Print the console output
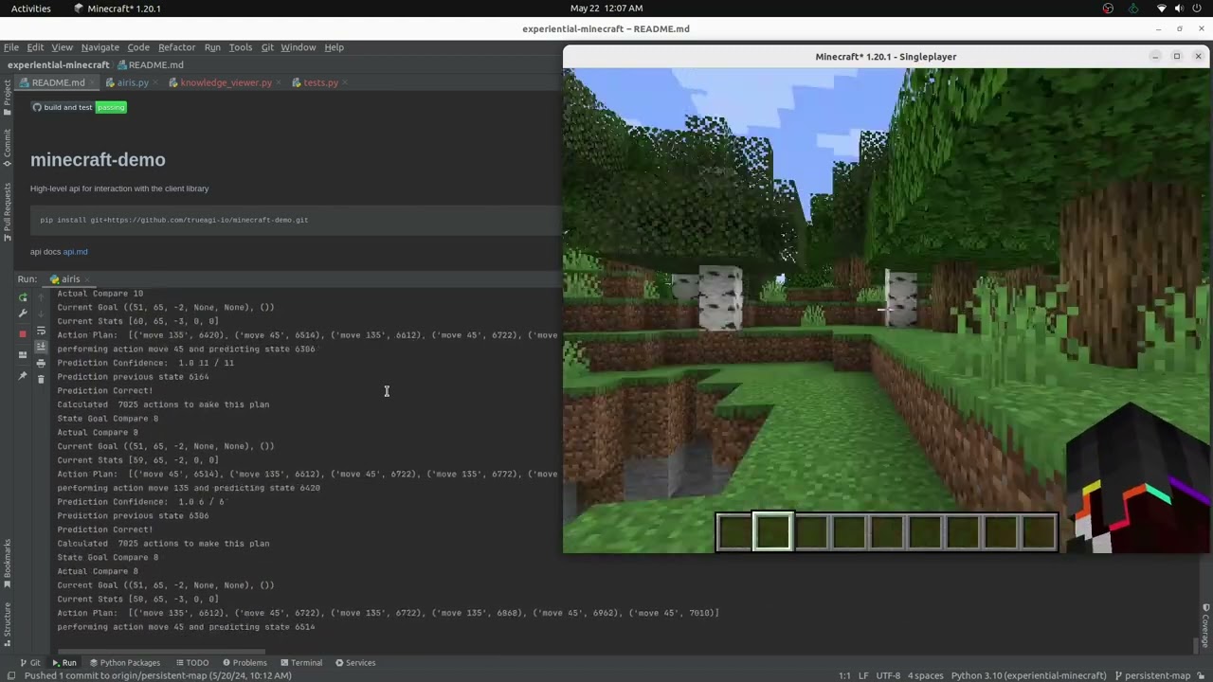Viewport: 1213px width, 682px height. pyautogui.click(x=41, y=363)
